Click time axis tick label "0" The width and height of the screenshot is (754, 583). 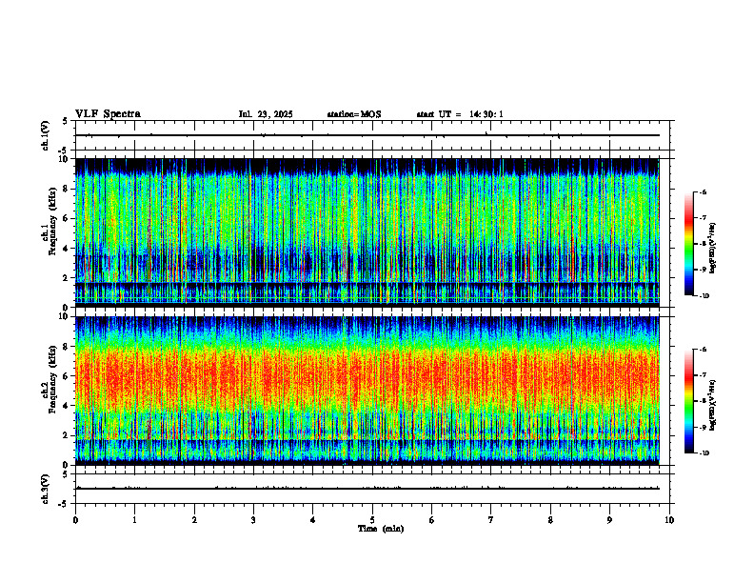(x=75, y=520)
